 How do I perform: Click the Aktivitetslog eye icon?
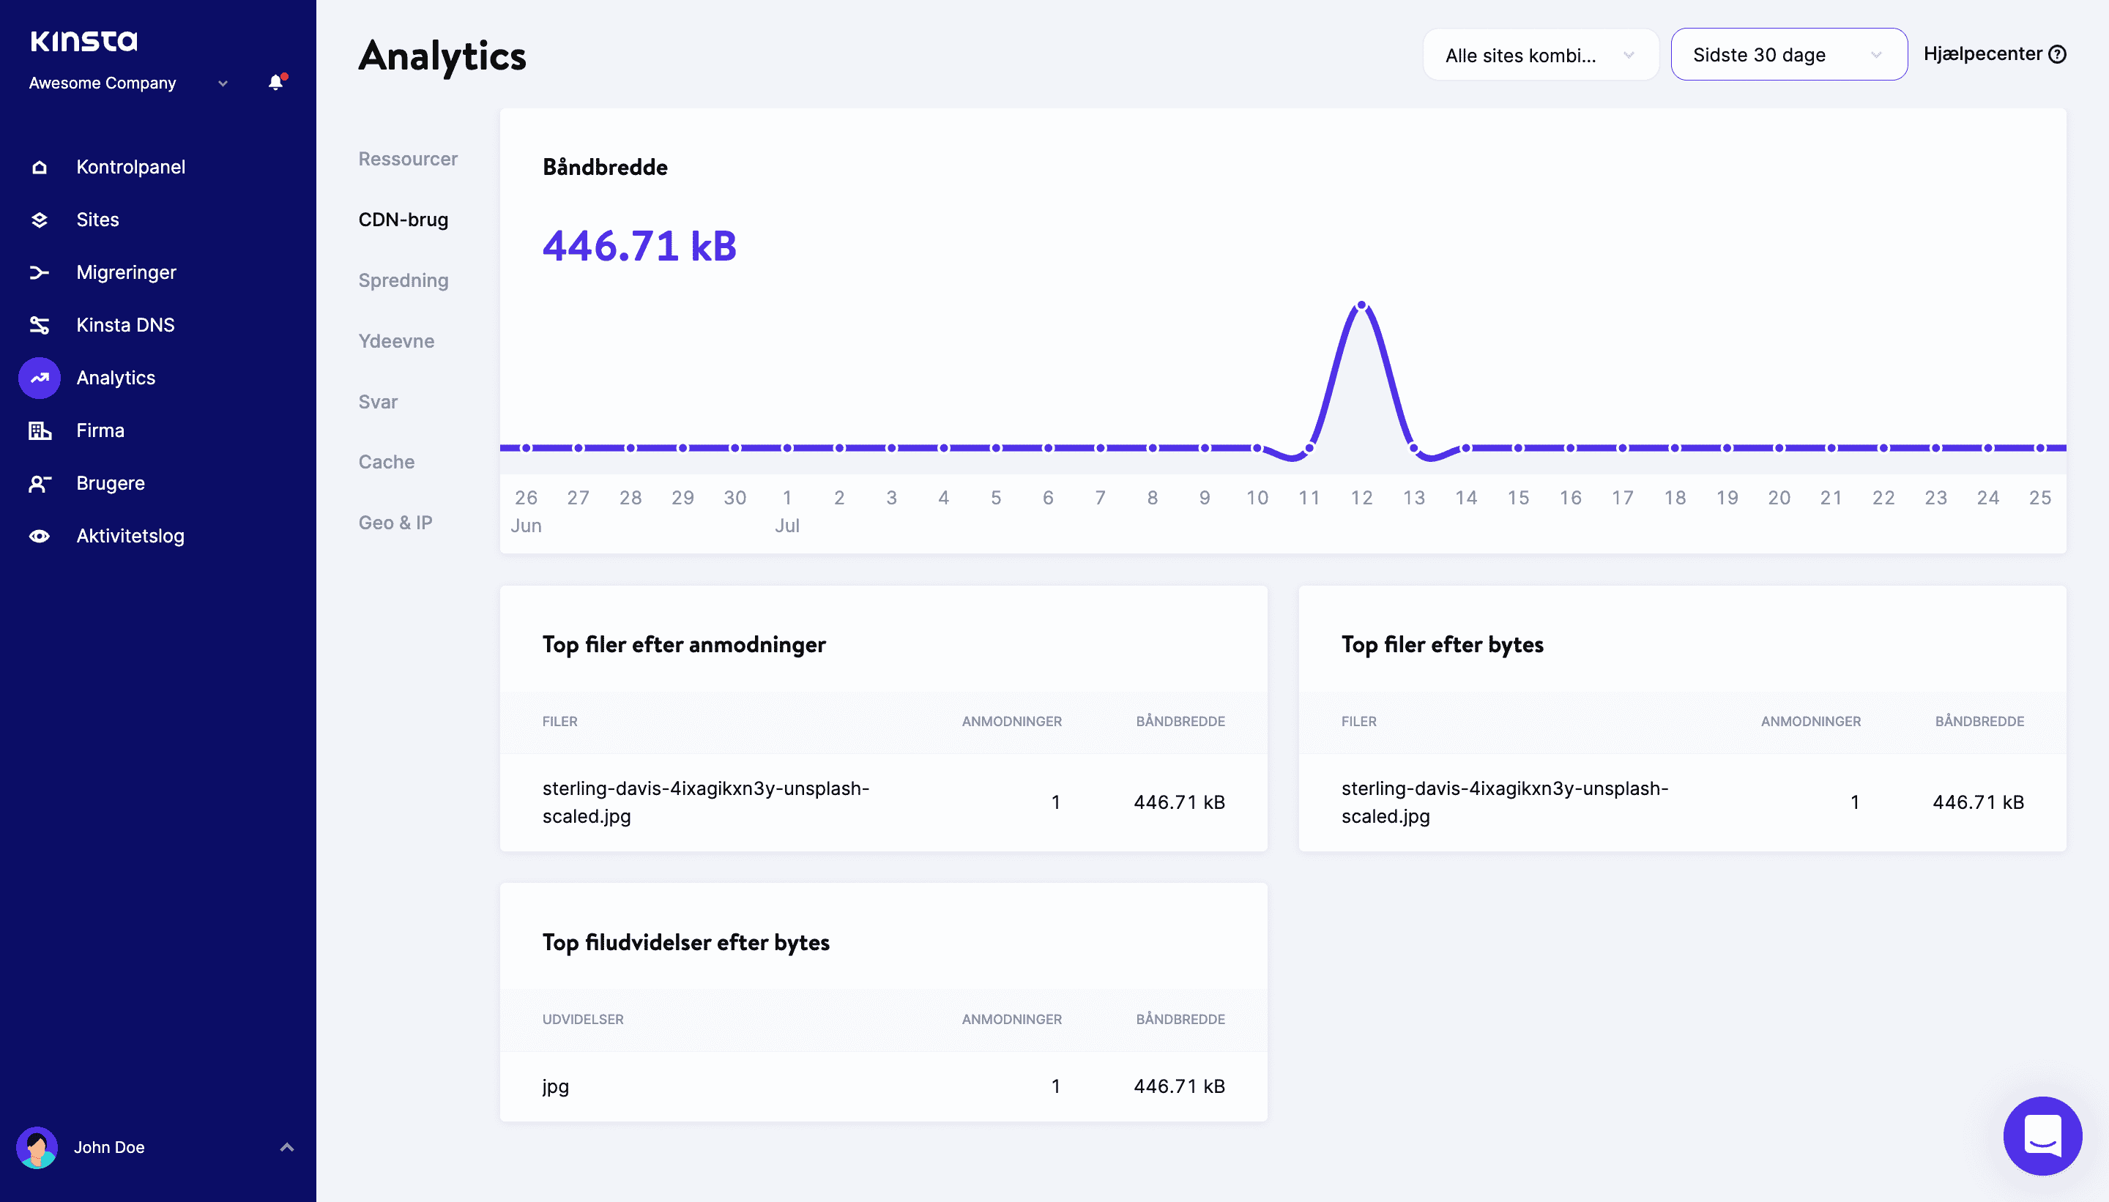pyautogui.click(x=39, y=536)
